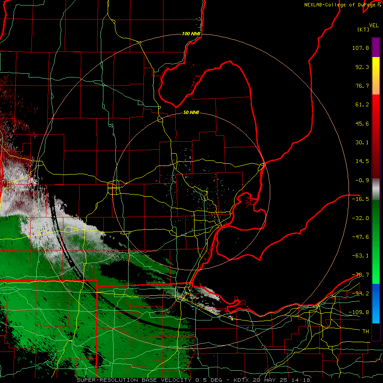
Task: Click the -94.2 velocity scale value
Action: (360, 294)
